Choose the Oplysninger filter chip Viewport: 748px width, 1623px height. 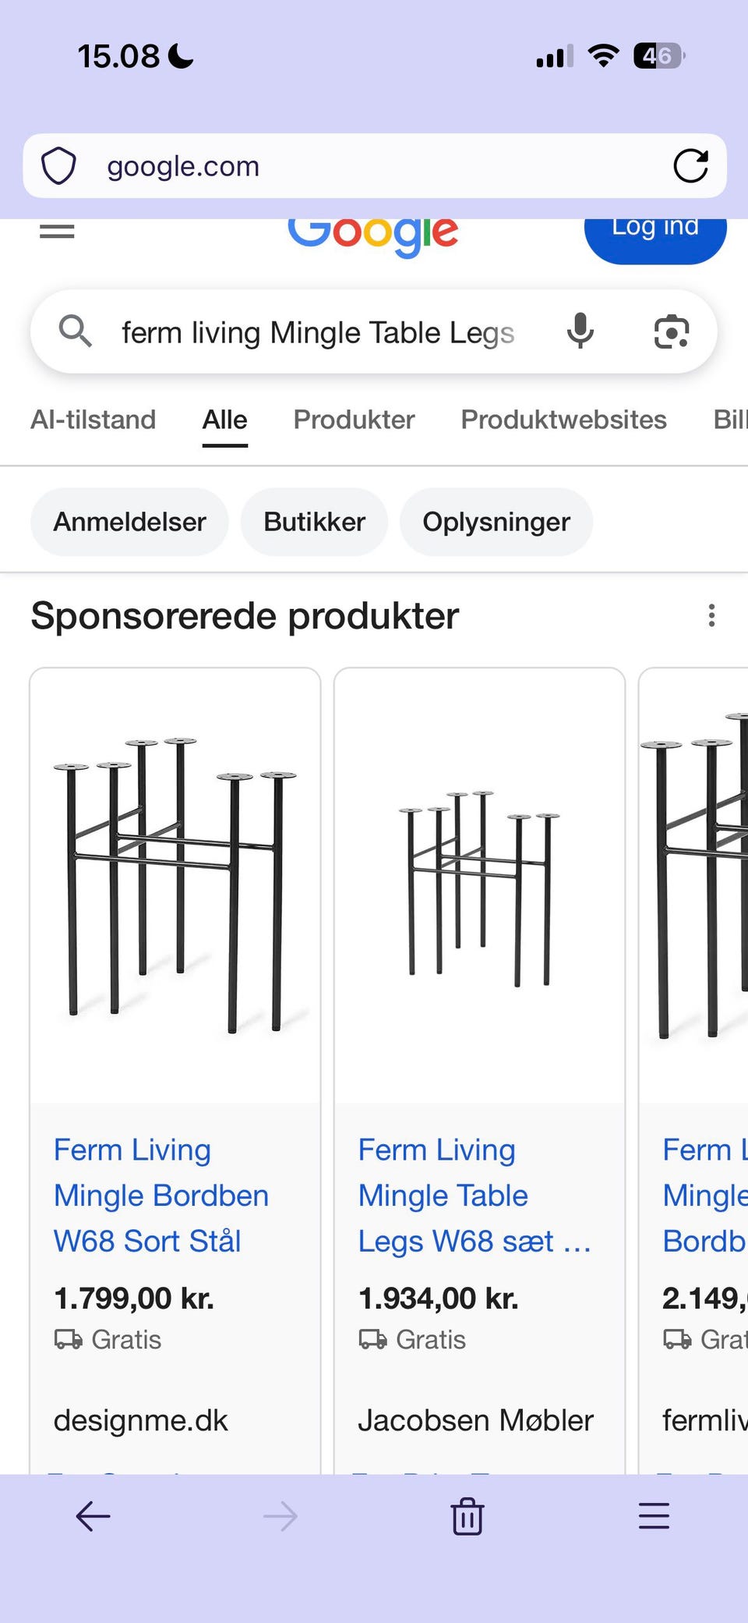(x=496, y=522)
